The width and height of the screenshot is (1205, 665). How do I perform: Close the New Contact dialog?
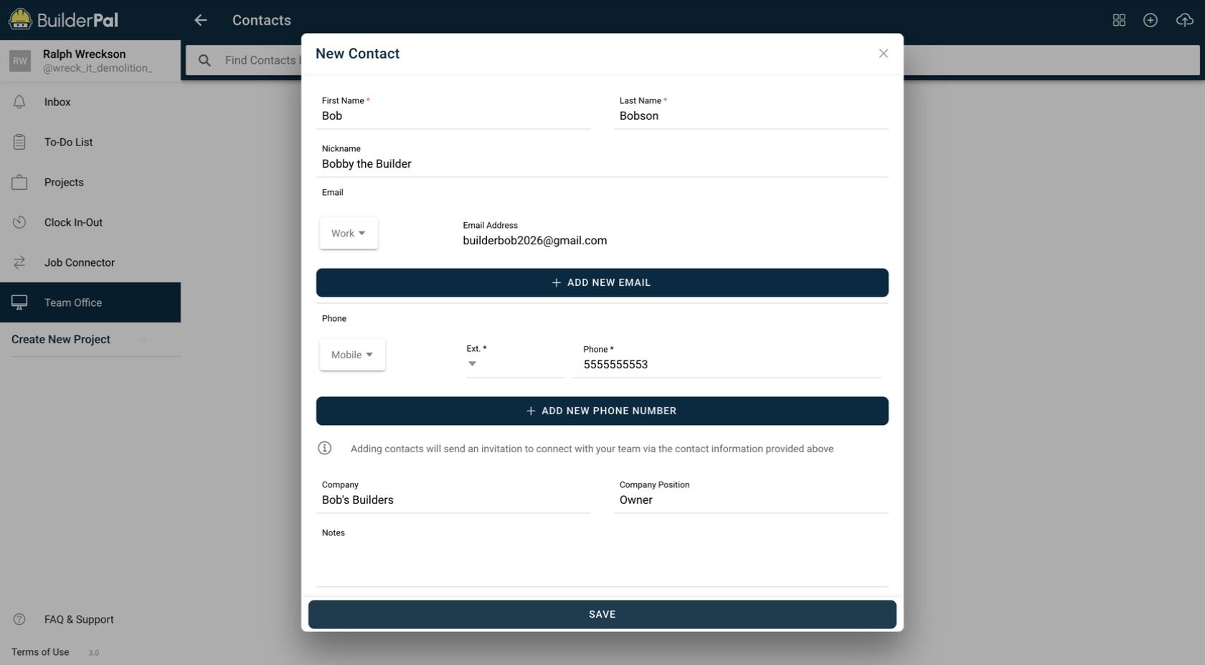click(884, 54)
